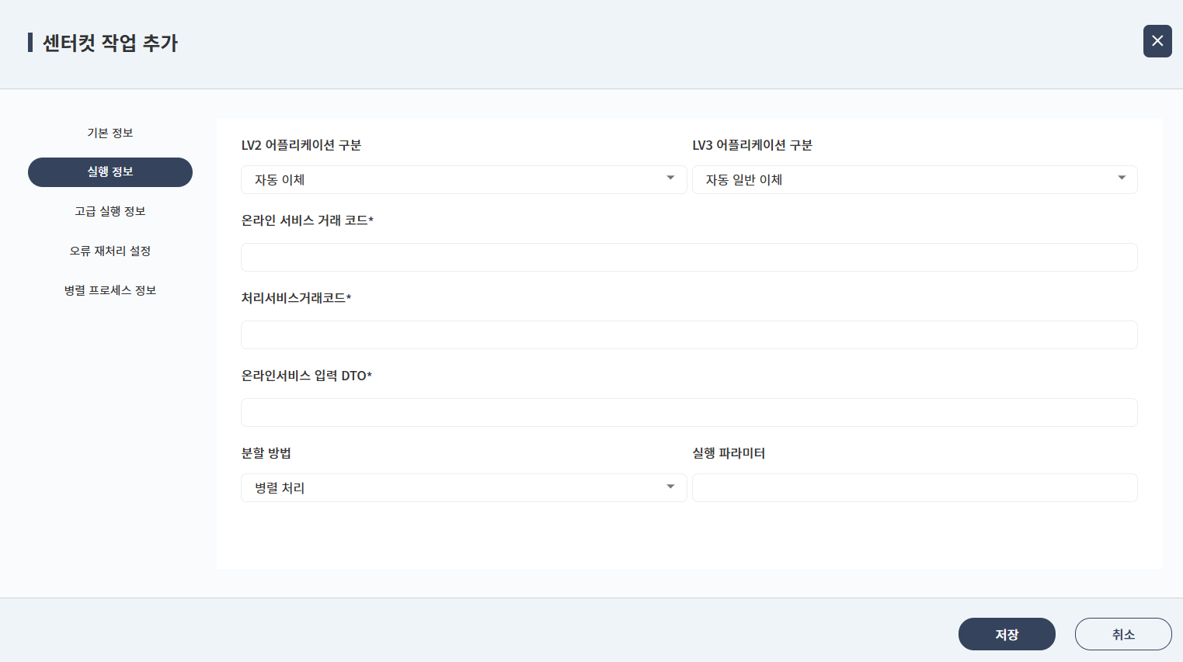1183x662 pixels.
Task: Close the 센터컷 작업 추가 dialog with X
Action: (x=1157, y=41)
